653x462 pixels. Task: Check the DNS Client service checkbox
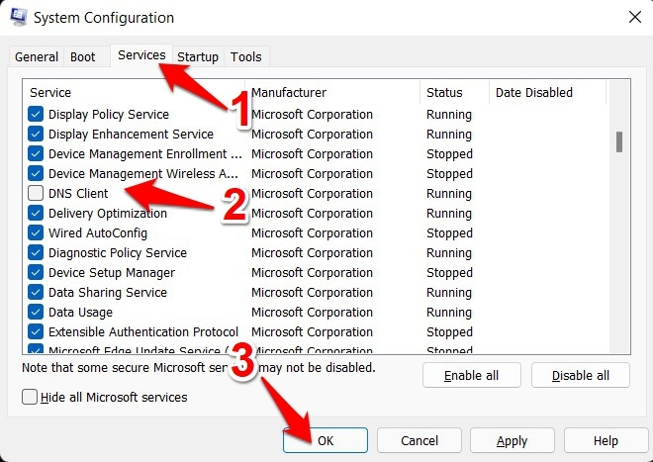click(x=37, y=194)
